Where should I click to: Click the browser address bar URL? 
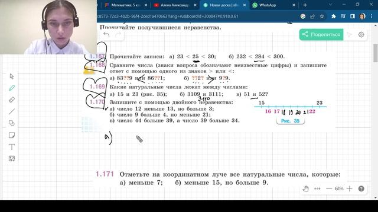pyautogui.click(x=167, y=16)
